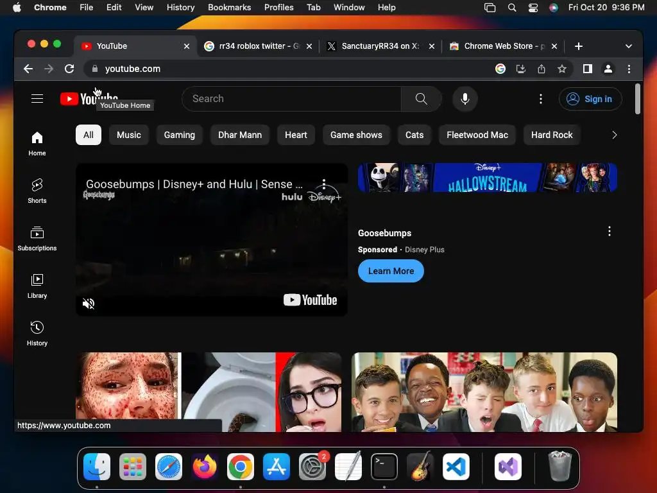Click the Goosebumps video title overlay

tap(194, 184)
